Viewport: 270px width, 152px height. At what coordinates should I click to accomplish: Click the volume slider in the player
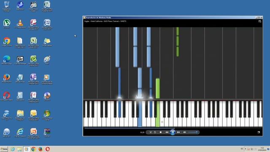(x=193, y=132)
